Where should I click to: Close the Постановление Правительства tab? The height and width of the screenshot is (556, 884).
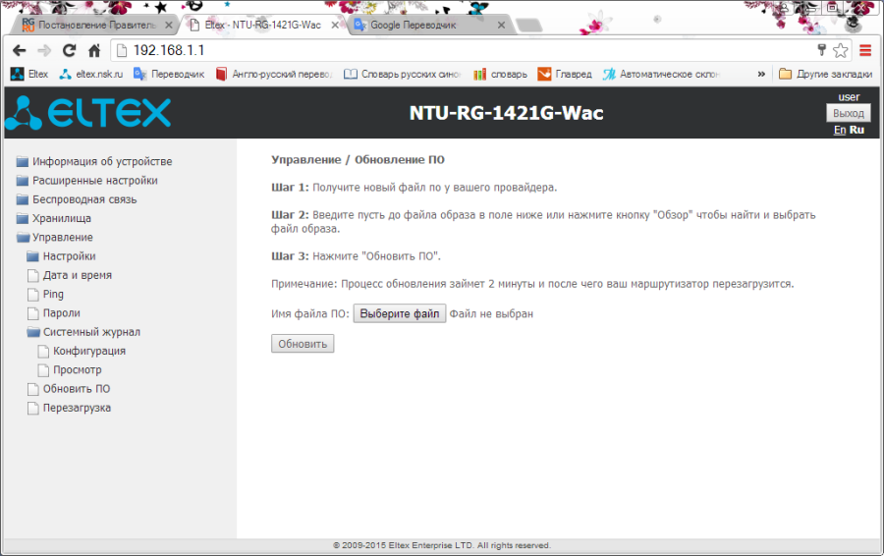(x=169, y=25)
